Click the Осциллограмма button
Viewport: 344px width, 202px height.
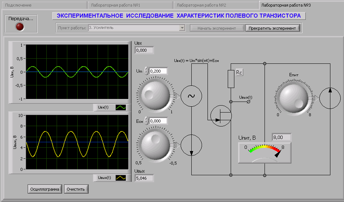coord(45,189)
